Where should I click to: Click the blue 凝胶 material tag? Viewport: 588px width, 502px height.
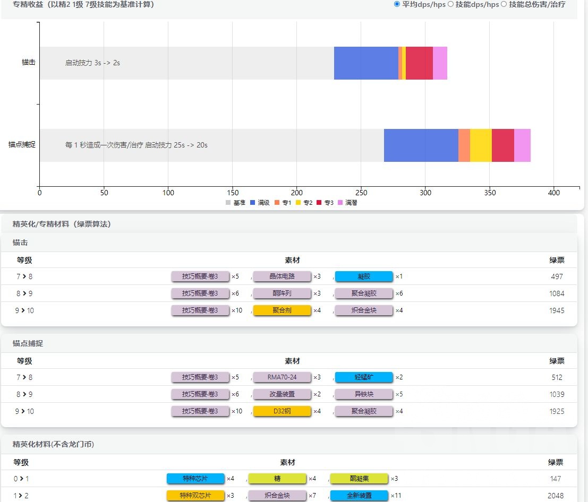pos(364,276)
